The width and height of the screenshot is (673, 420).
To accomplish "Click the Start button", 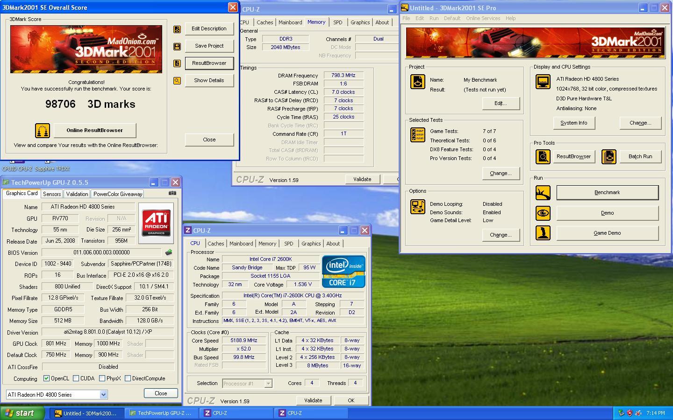I will (x=22, y=413).
